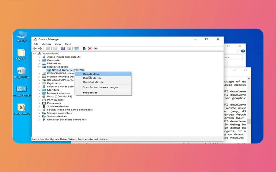Viewport: 276px width, 172px height.
Task: Click the scrollbar thumb in the background text window
Action: [x=249, y=121]
